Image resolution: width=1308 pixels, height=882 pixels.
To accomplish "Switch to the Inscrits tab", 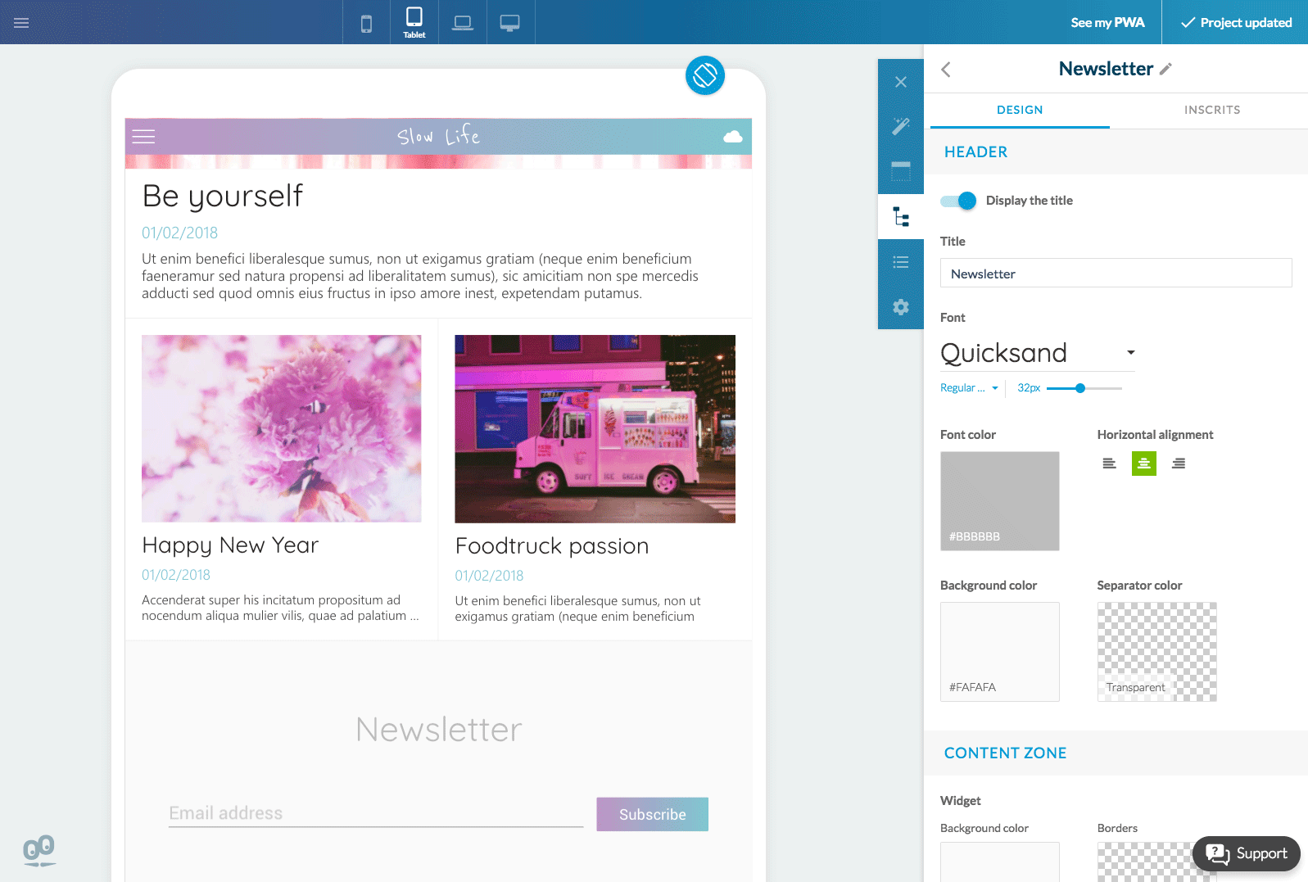I will tap(1211, 110).
